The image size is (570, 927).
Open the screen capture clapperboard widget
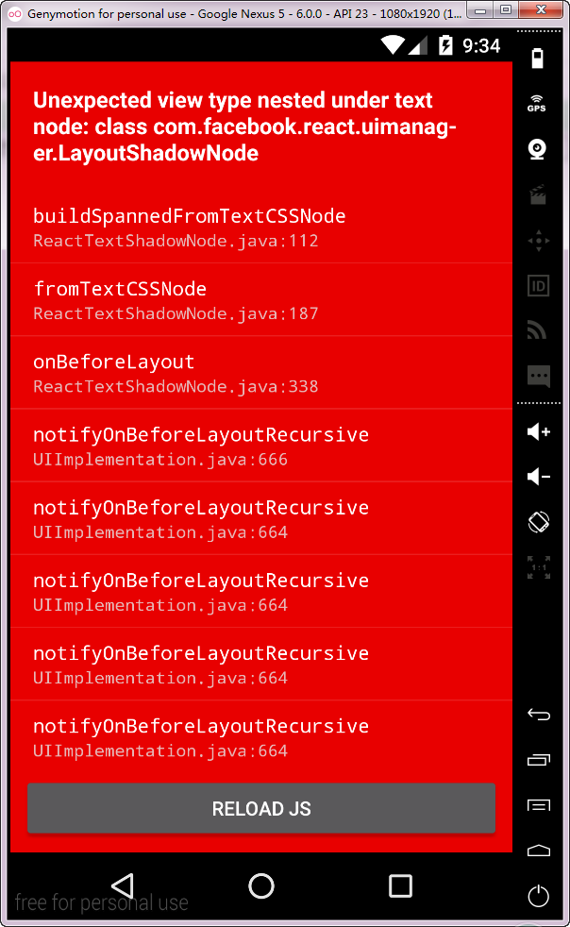pyautogui.click(x=538, y=194)
